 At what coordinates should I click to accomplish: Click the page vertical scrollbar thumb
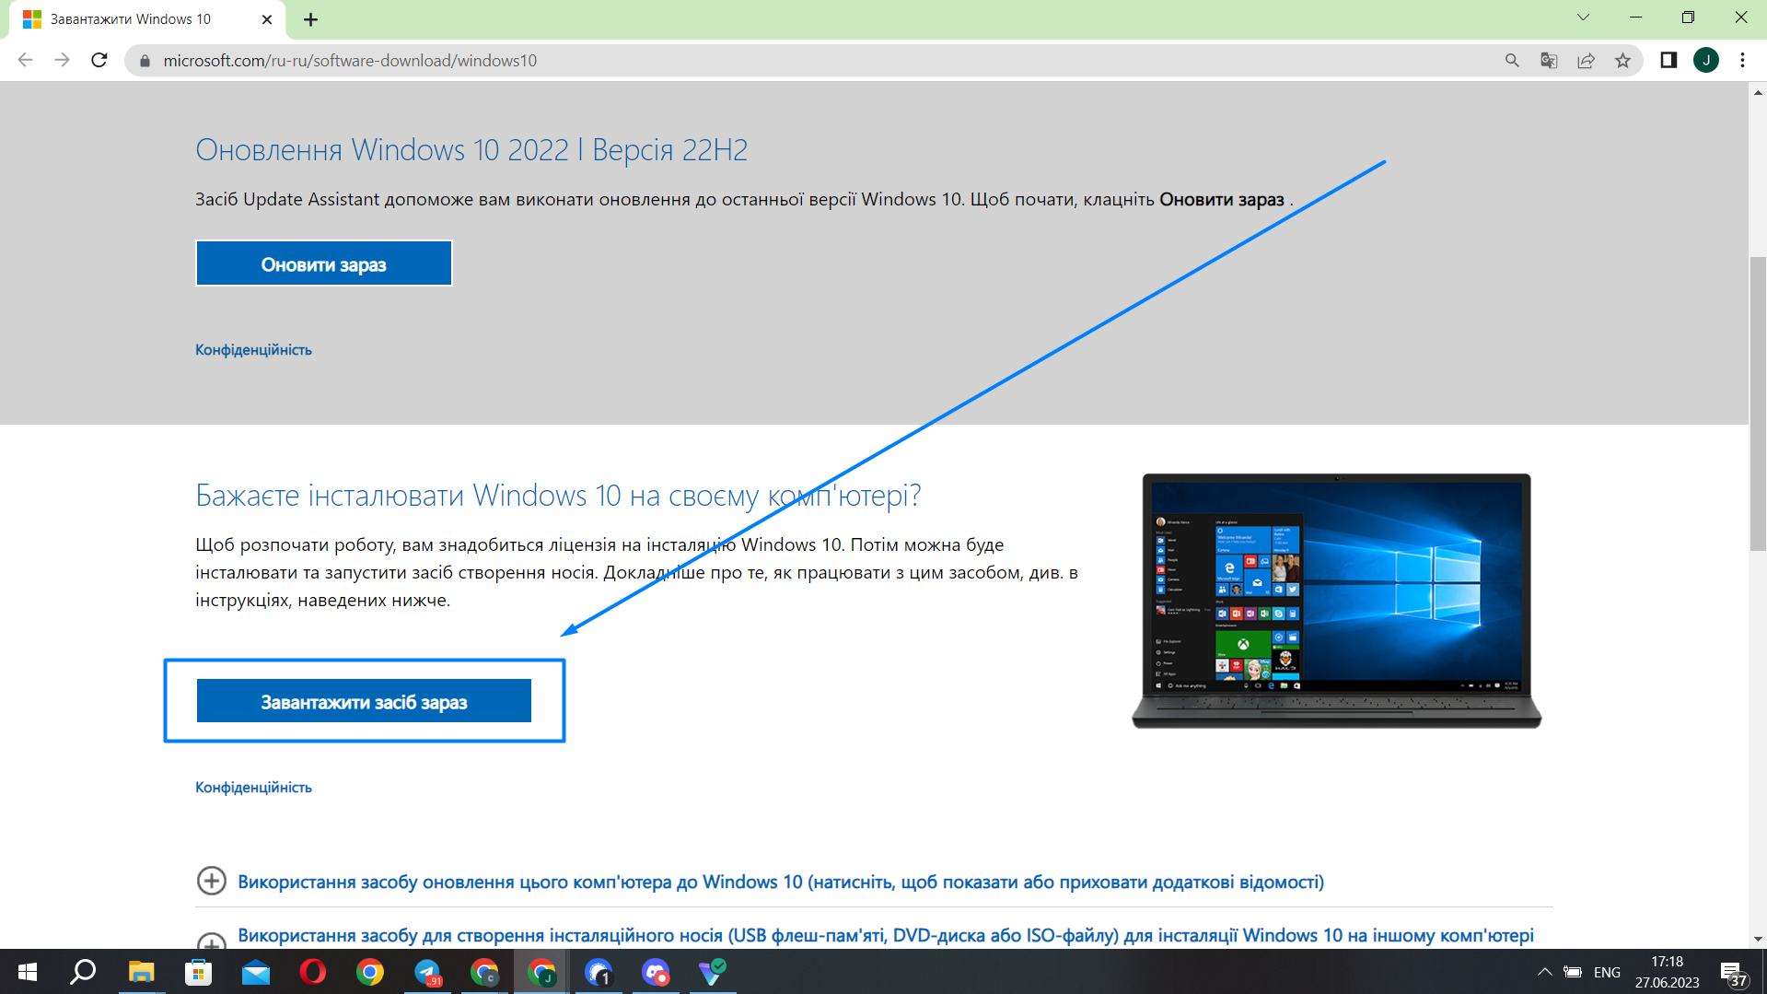(x=1758, y=403)
